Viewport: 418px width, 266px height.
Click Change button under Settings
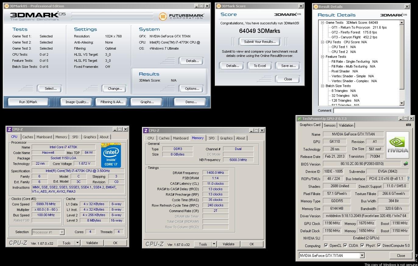pyautogui.click(x=115, y=89)
